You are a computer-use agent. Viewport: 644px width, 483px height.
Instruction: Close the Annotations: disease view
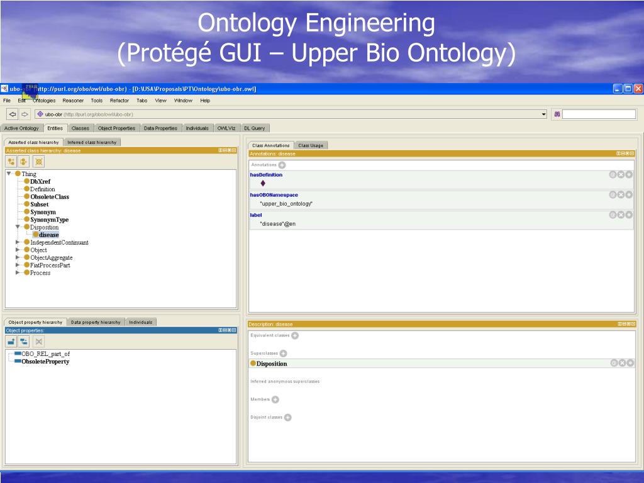pos(632,153)
